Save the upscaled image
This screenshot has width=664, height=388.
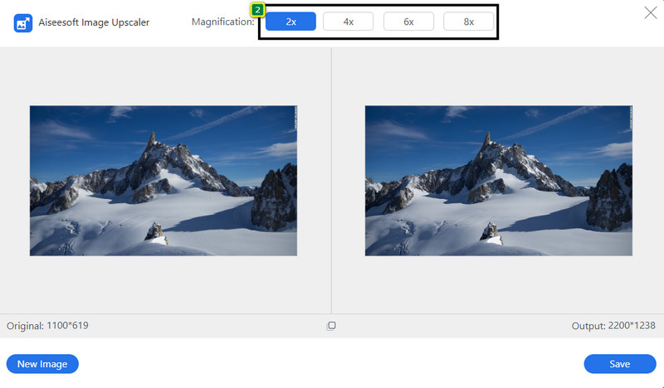[x=619, y=364]
